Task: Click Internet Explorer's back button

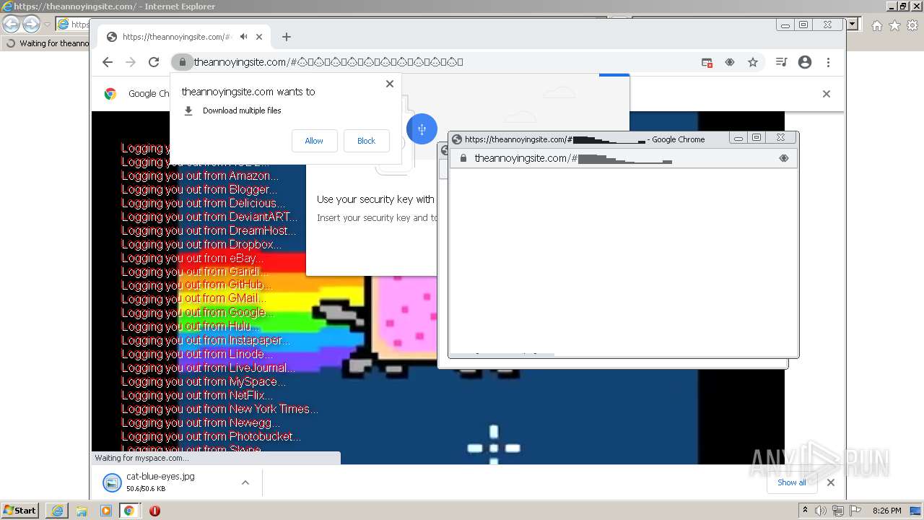Action: pyautogui.click(x=11, y=24)
